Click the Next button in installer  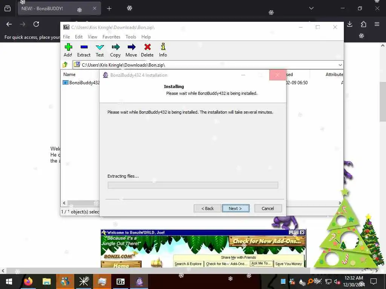236,208
